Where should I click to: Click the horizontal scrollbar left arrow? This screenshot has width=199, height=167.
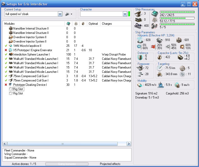5,144
